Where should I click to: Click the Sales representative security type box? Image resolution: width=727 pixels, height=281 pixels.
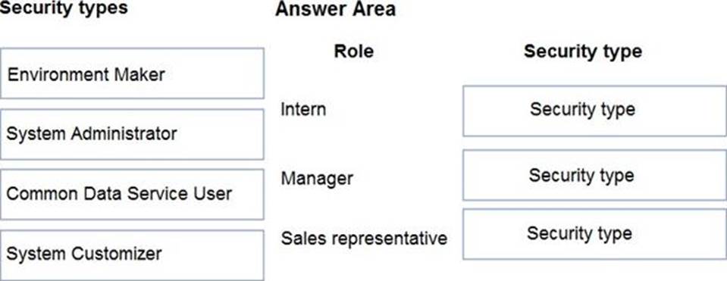pos(594,234)
